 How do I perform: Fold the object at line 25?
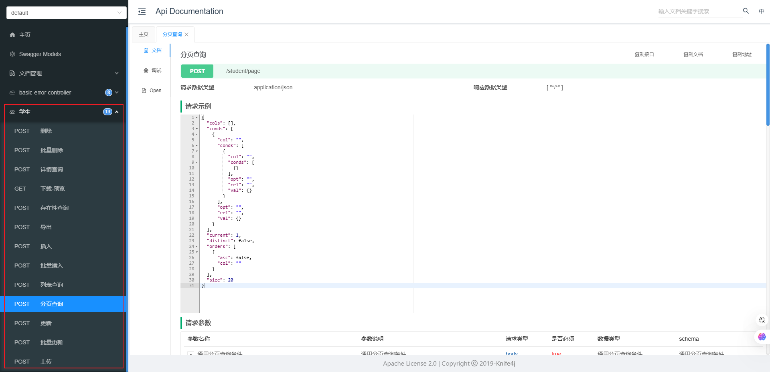pyautogui.click(x=197, y=252)
